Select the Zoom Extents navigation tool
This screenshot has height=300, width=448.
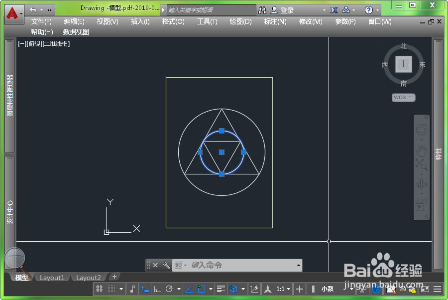tap(422, 164)
